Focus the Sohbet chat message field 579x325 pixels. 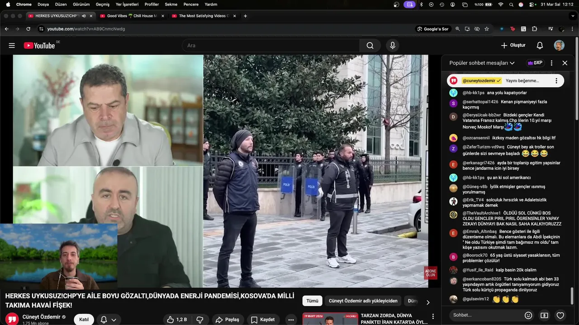pos(485,315)
